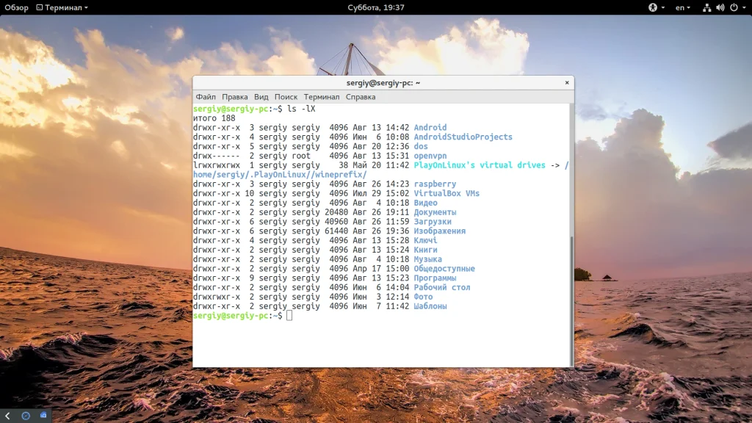
Task: Open the Вид menu
Action: (261, 97)
